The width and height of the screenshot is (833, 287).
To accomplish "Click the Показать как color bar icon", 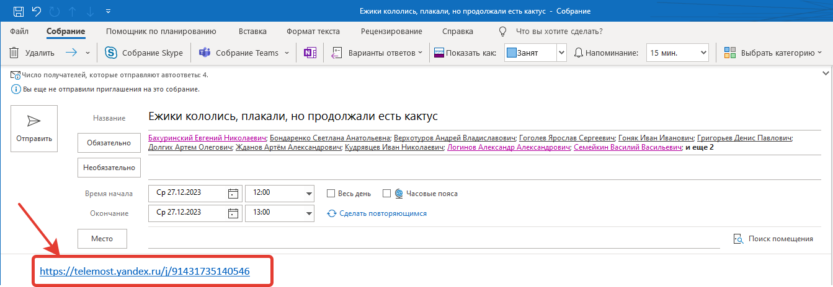I will coord(439,53).
